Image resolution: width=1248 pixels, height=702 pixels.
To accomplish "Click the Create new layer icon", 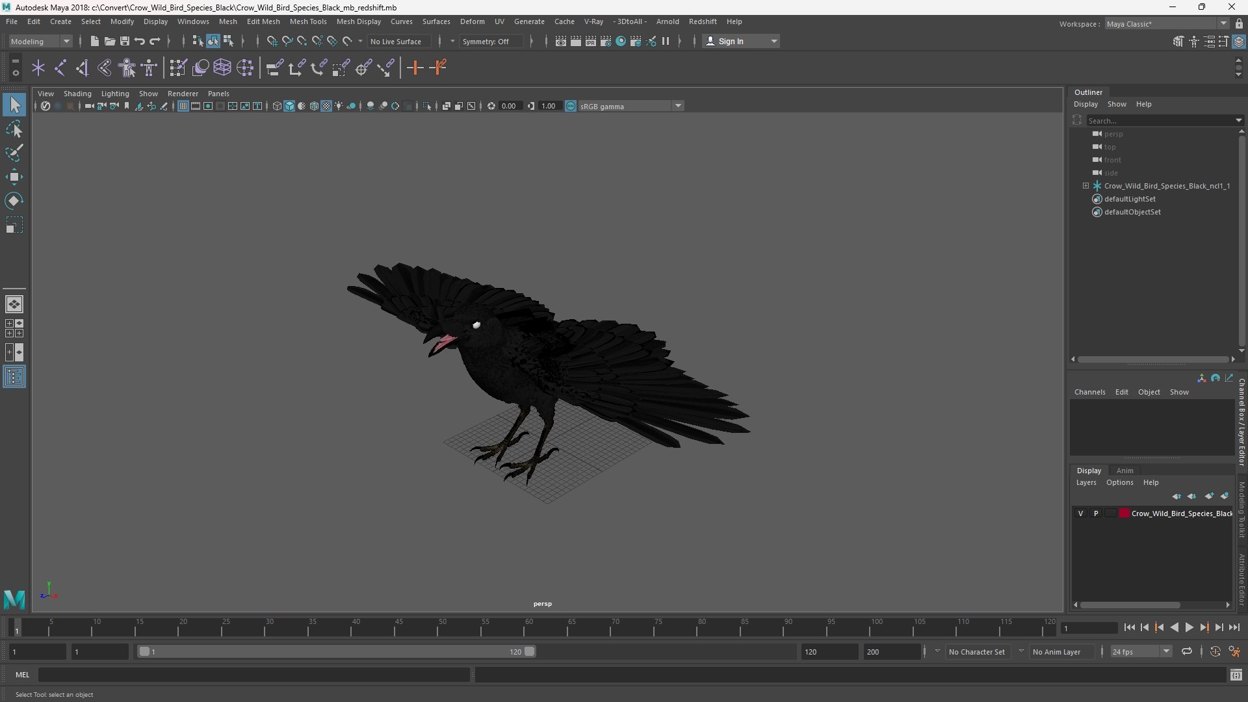I will pos(1209,496).
